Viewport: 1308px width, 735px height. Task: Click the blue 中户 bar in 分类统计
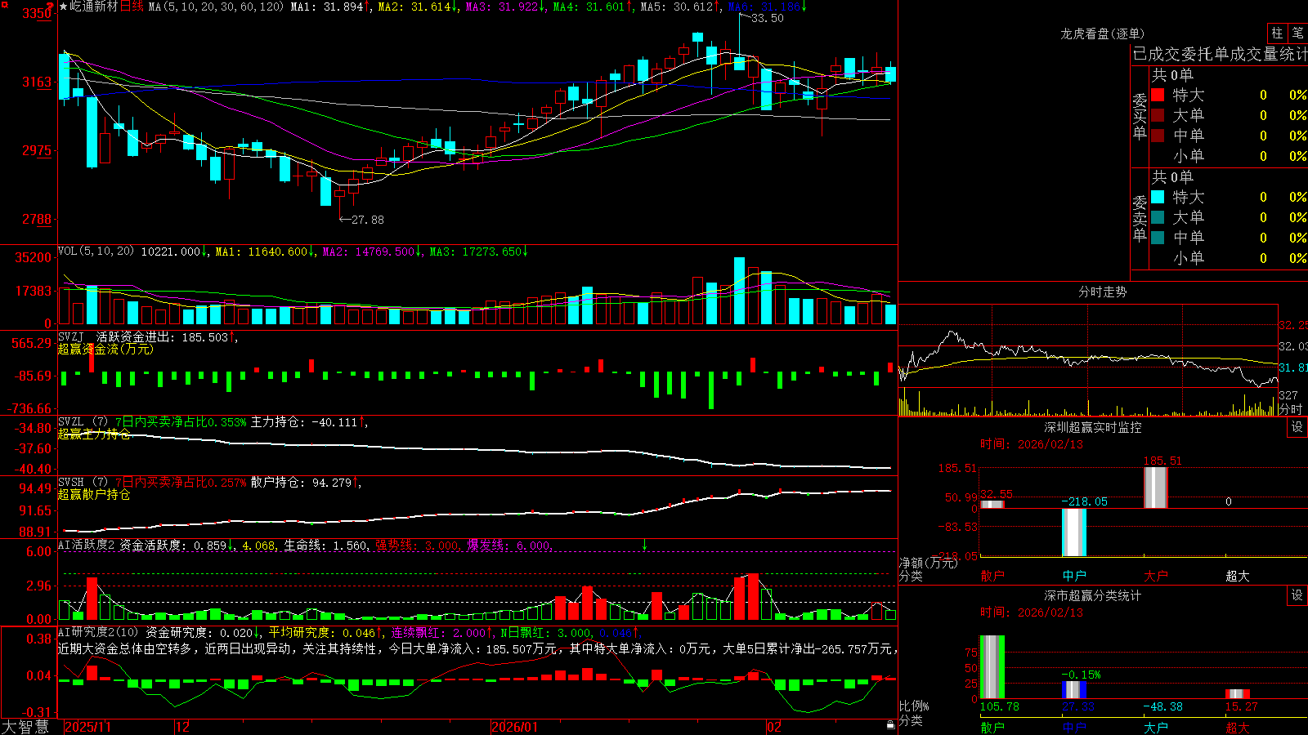1074,690
